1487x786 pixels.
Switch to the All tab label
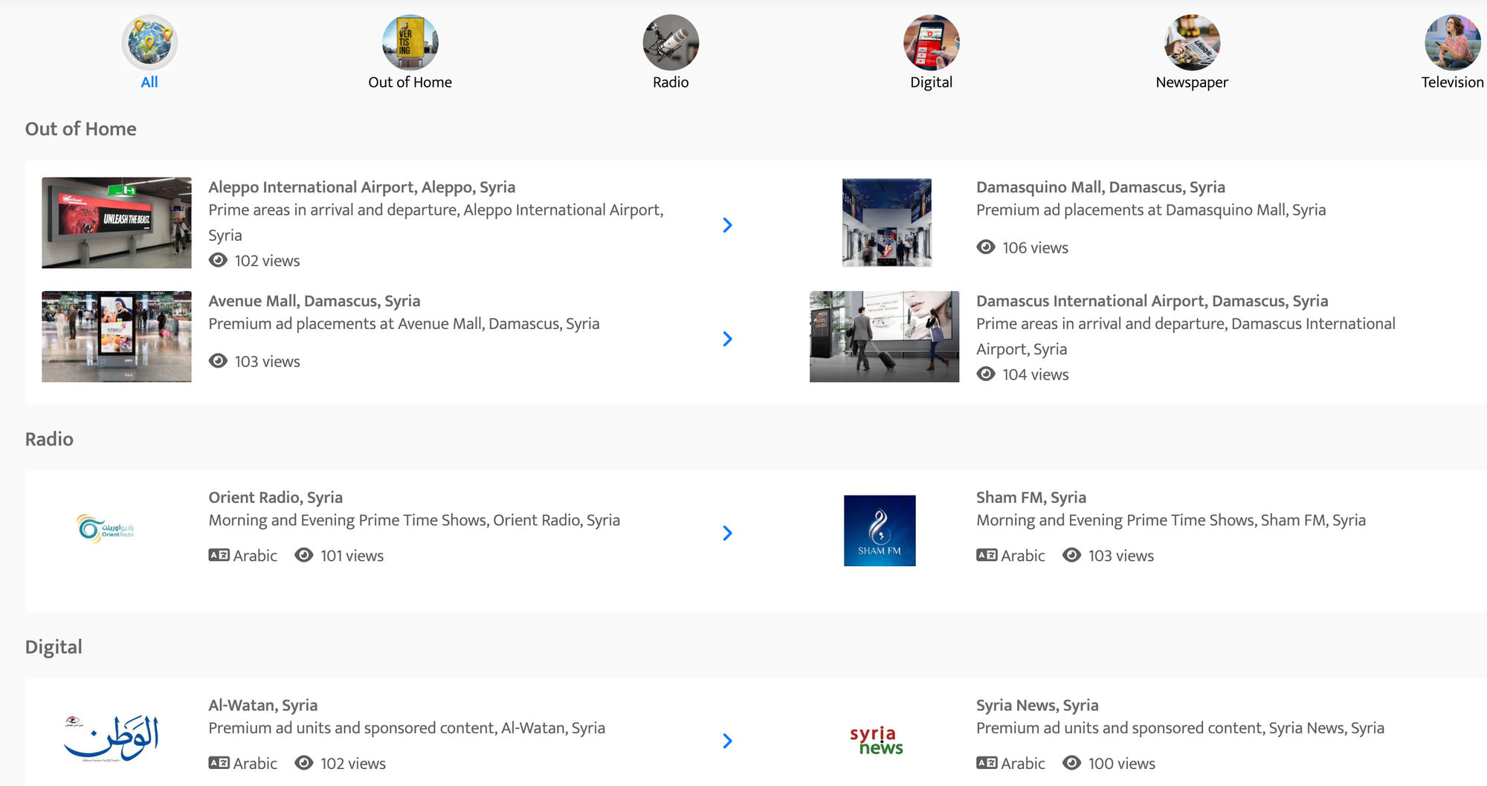click(149, 82)
